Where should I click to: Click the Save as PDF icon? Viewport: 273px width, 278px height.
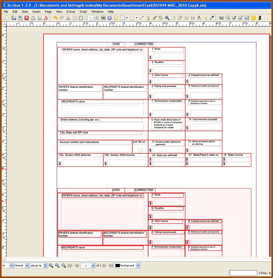coord(46,18)
